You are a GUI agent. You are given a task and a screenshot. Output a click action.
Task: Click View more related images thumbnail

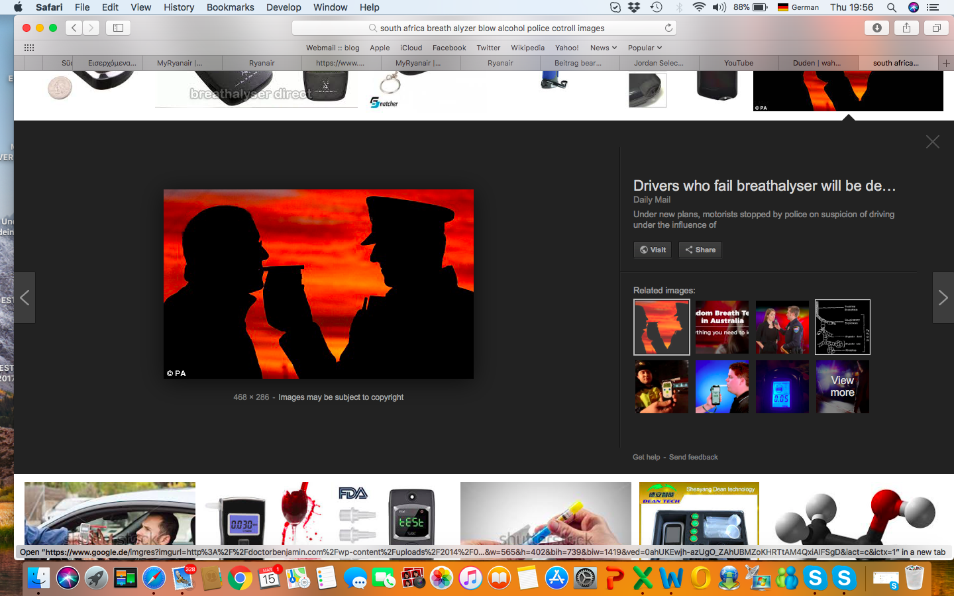pos(842,387)
